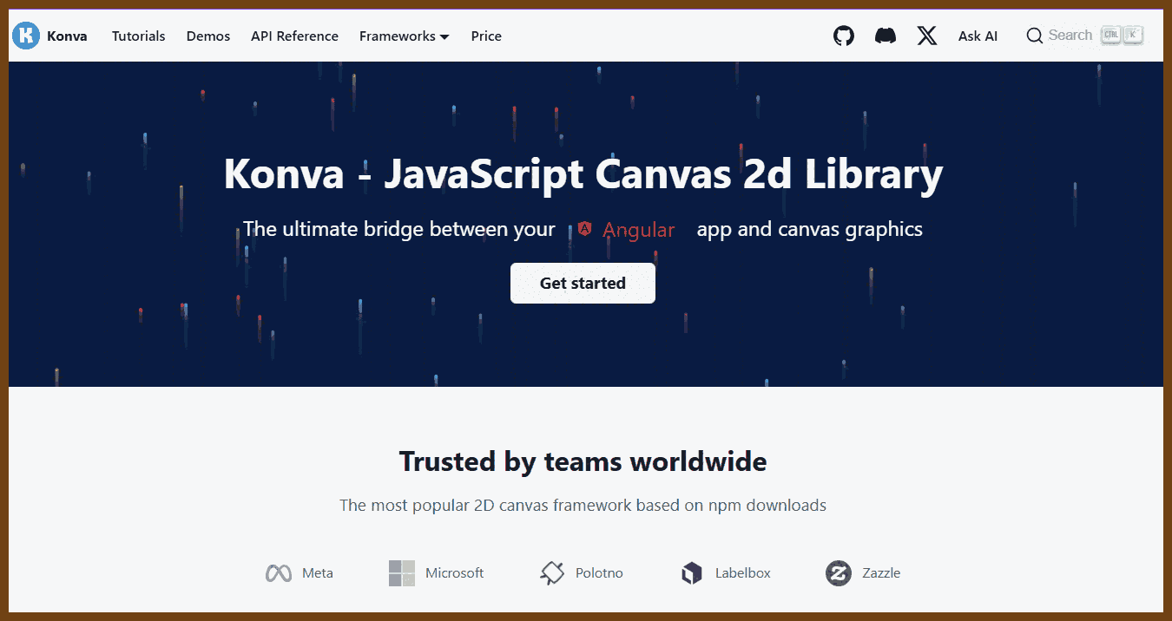Click the Konva brand name link
Image resolution: width=1172 pixels, height=621 pixels.
[67, 36]
